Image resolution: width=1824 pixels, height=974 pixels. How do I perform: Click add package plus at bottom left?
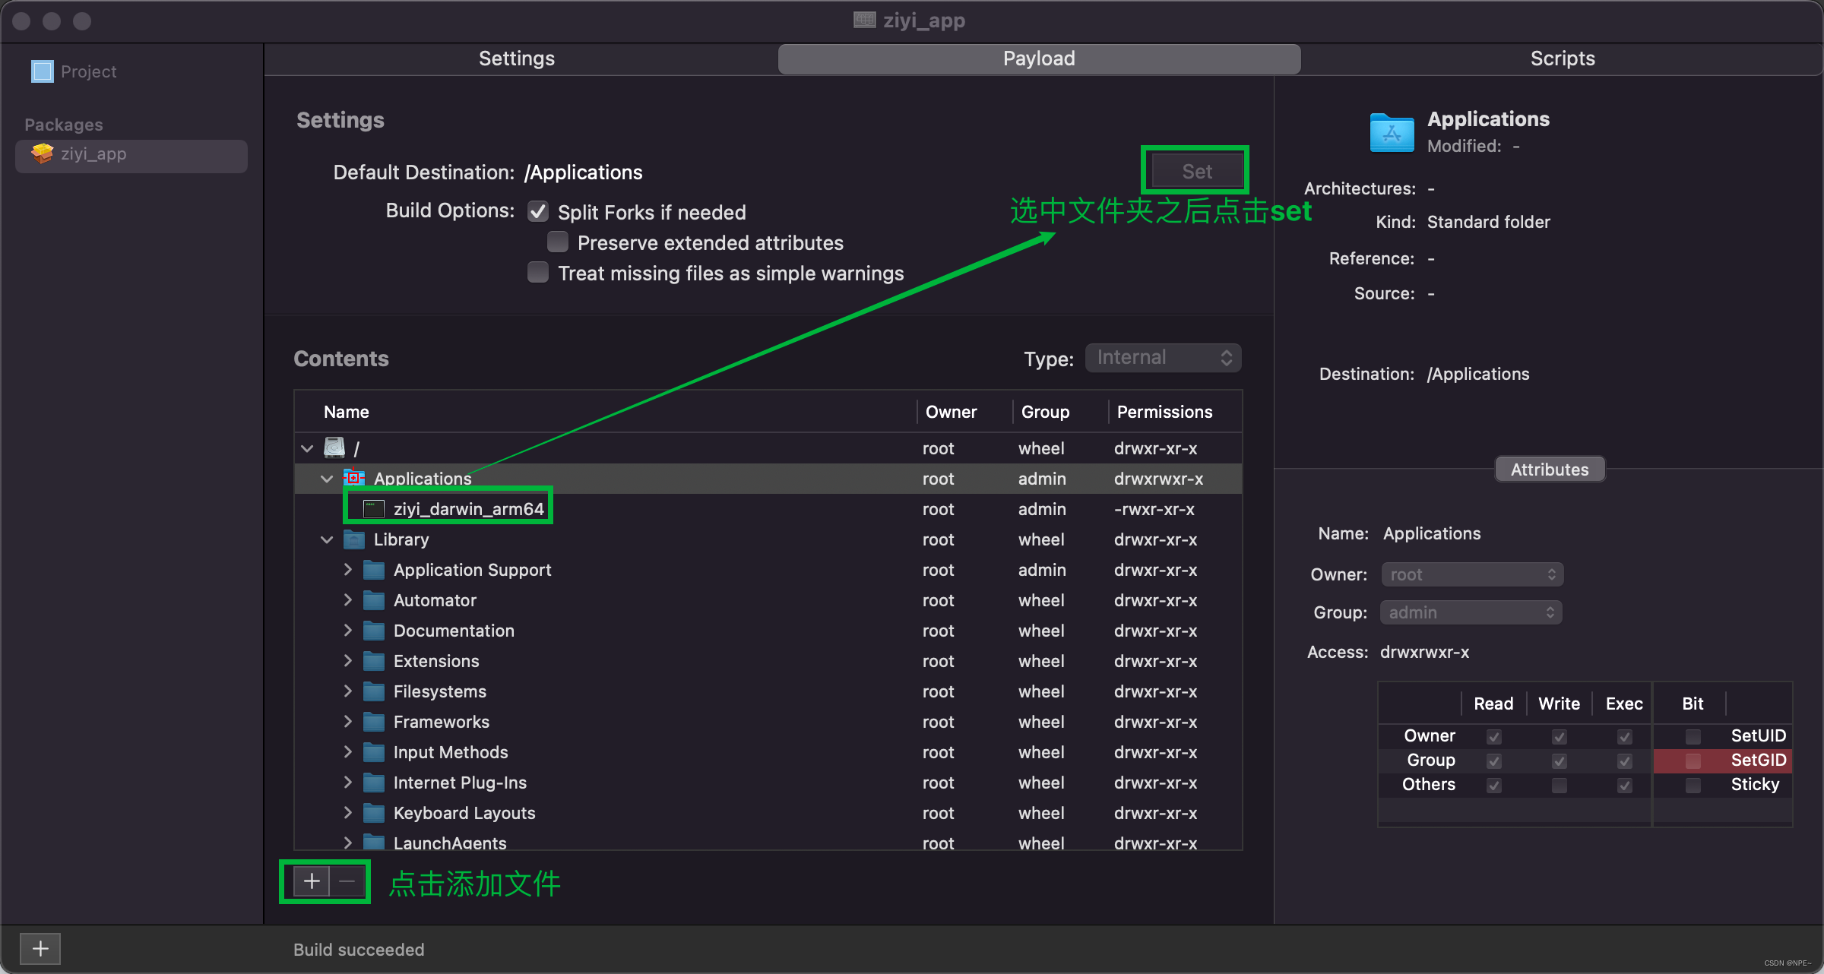pos(40,948)
